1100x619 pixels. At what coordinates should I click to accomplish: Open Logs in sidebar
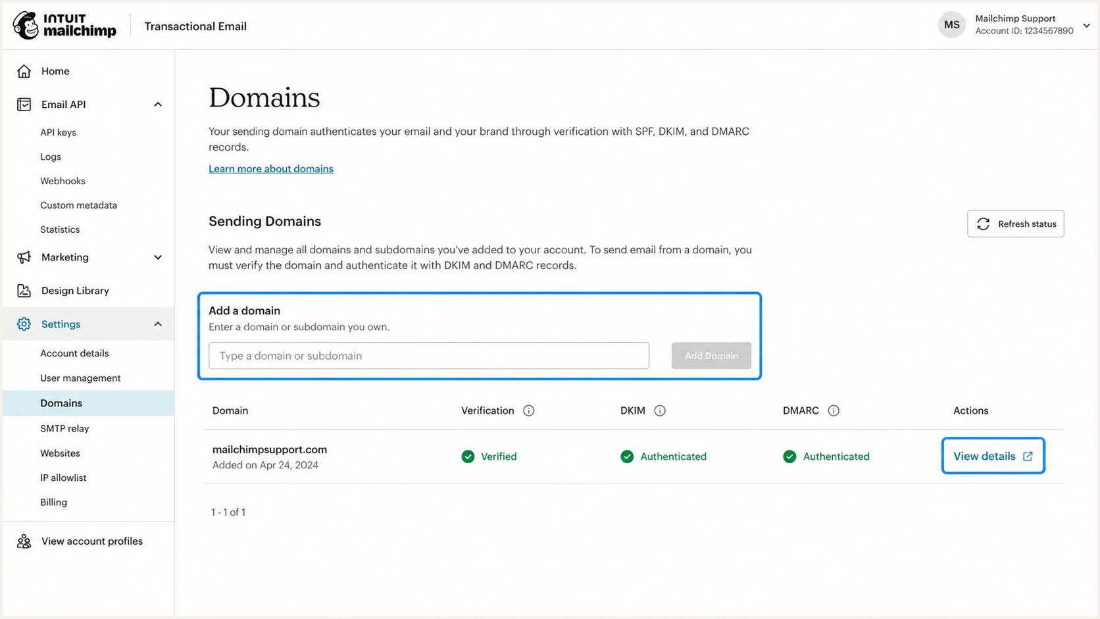(x=51, y=157)
